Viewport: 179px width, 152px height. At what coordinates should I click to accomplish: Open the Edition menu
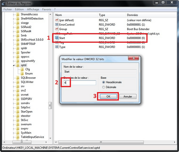click(19, 9)
